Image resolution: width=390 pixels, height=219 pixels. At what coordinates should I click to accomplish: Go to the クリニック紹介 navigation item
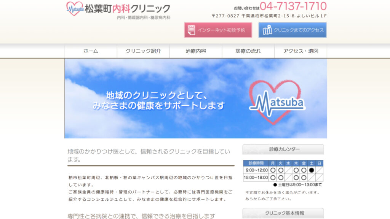tap(143, 51)
